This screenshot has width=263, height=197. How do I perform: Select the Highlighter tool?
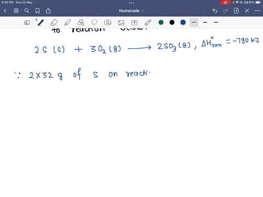(x=67, y=22)
